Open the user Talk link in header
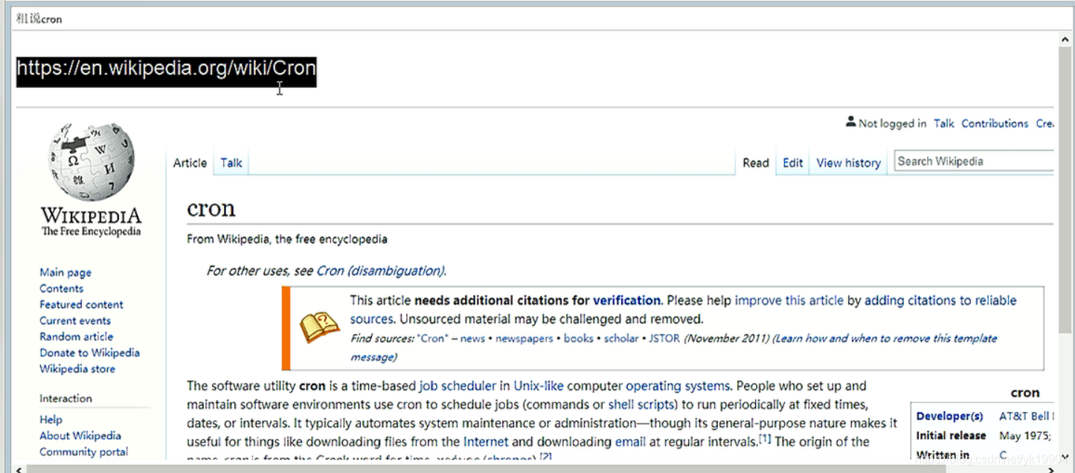Screen dimensions: 1075x473 [943, 123]
